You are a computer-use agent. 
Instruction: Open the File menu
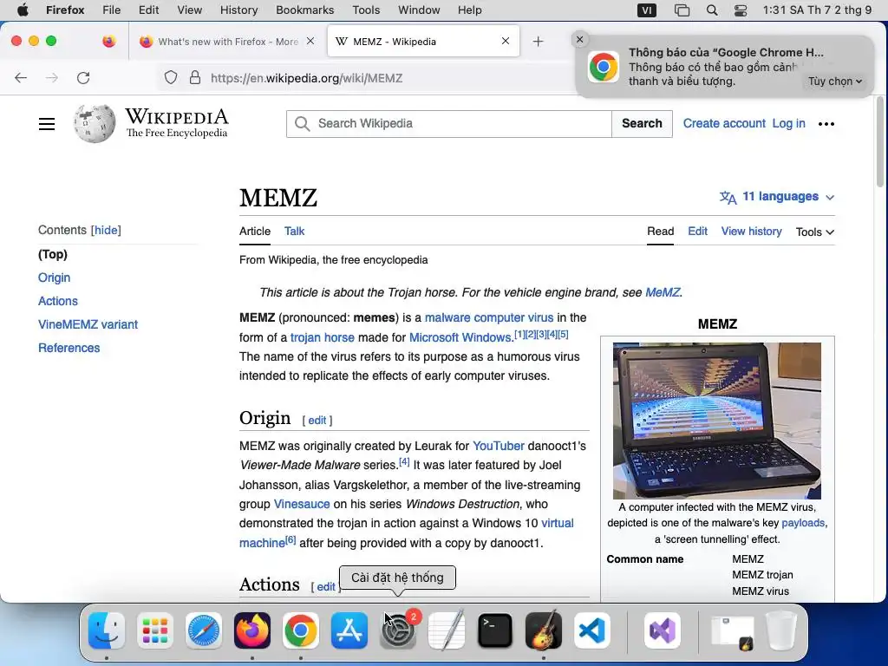coord(112,10)
